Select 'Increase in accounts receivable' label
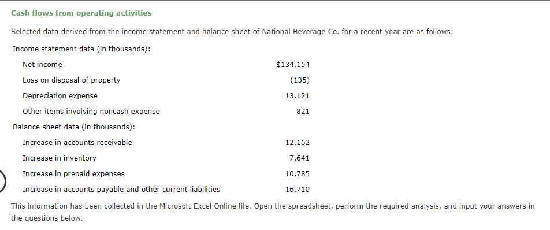 coord(77,143)
